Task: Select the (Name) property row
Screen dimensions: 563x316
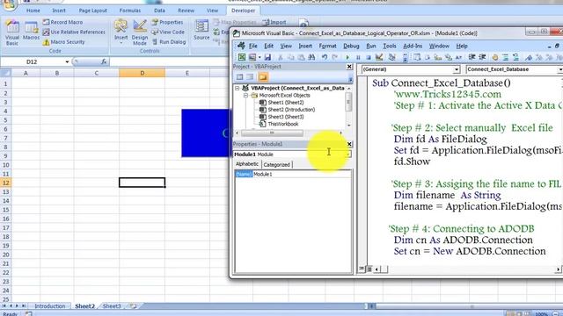Action: tap(293, 174)
